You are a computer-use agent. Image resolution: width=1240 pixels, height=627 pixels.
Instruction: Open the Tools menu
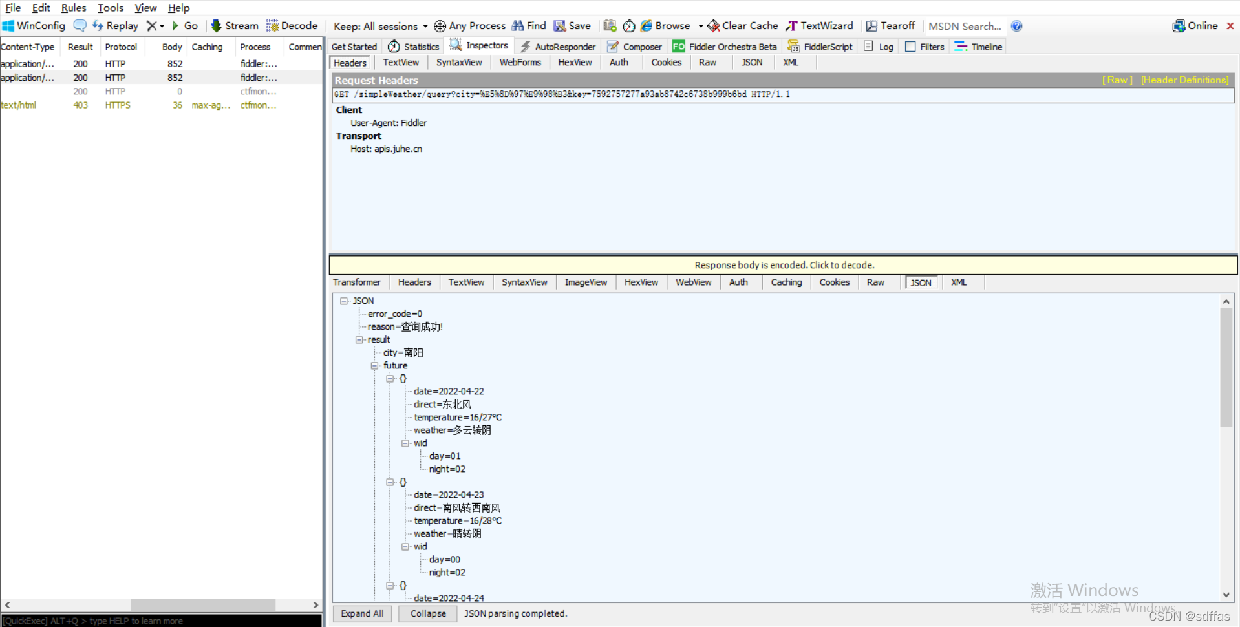110,8
